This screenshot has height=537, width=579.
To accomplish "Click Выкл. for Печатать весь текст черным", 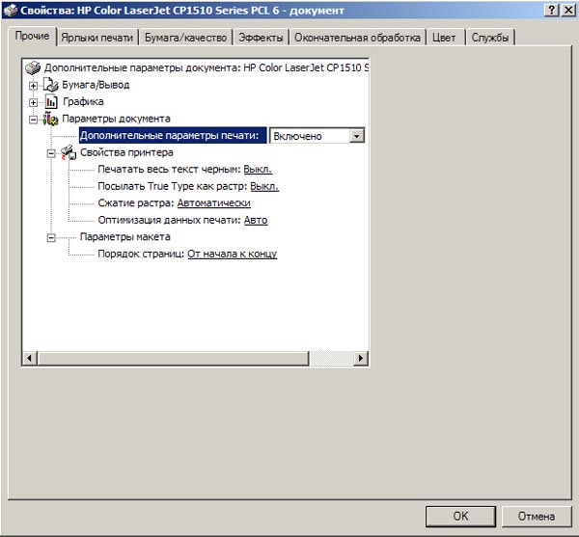I will point(258,170).
